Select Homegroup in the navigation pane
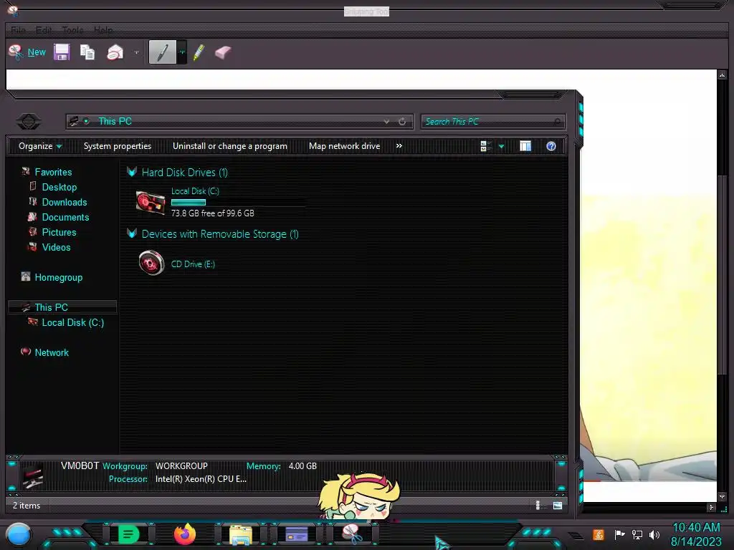Viewport: 734px width, 550px height. click(x=58, y=277)
